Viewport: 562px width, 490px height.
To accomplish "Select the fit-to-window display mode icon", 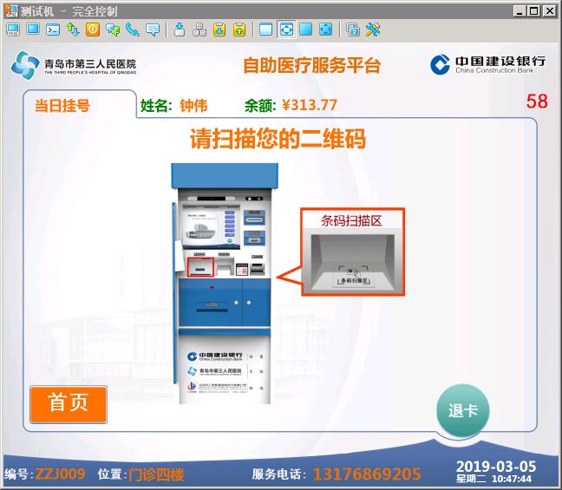I will [x=285, y=29].
